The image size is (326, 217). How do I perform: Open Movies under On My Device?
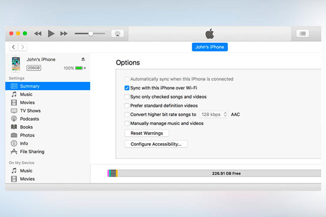(48, 179)
